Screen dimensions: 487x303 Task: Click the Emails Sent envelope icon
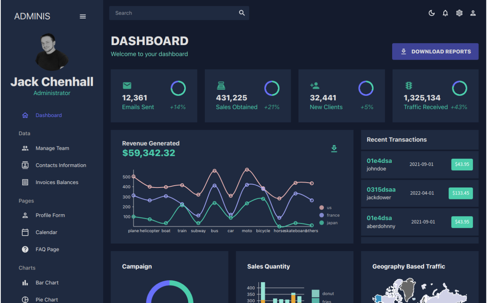click(x=127, y=86)
